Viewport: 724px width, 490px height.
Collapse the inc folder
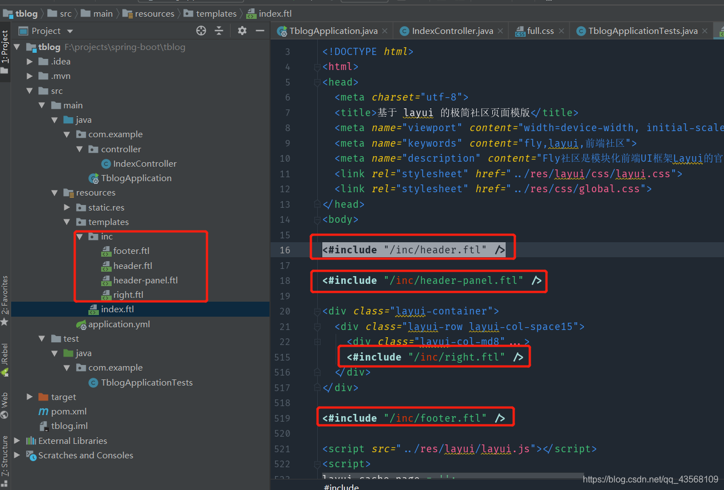(x=79, y=237)
